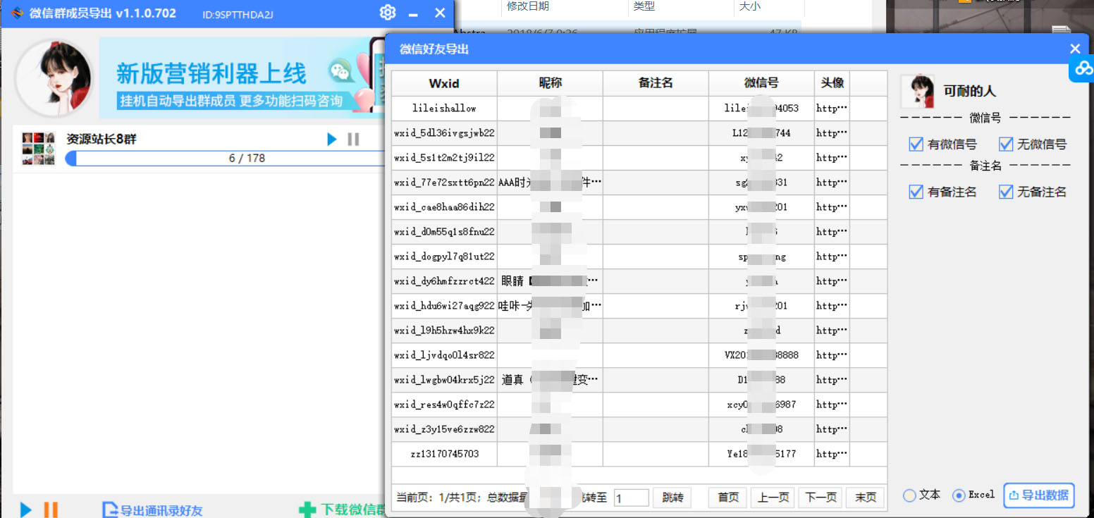Click the 导出数据 export button

point(1038,495)
